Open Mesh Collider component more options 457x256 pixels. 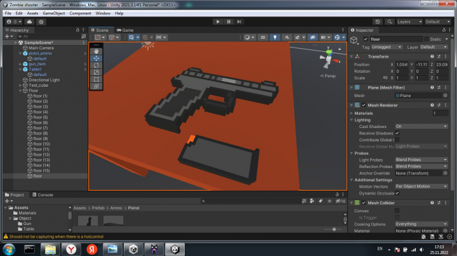click(x=446, y=203)
